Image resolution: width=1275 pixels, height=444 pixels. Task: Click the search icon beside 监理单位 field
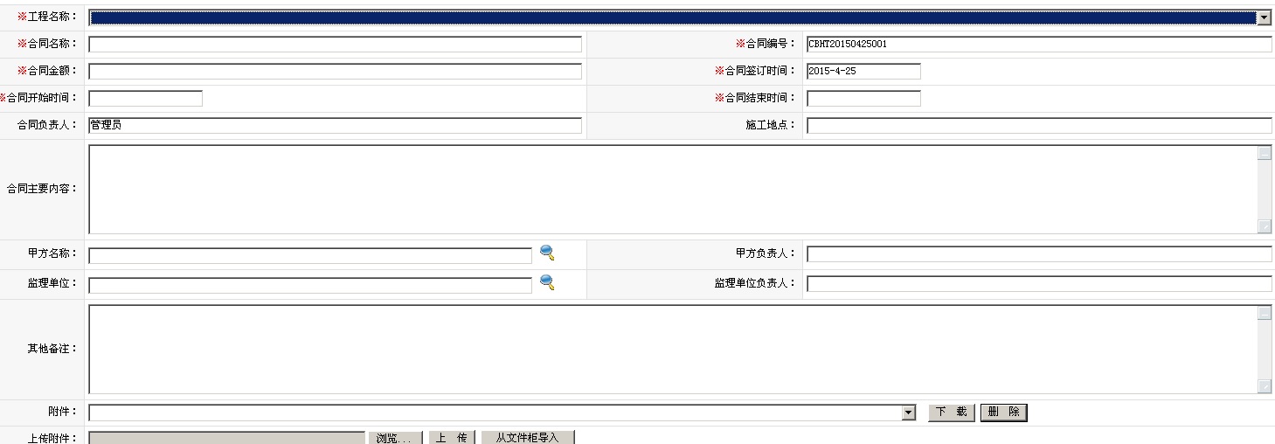(547, 282)
